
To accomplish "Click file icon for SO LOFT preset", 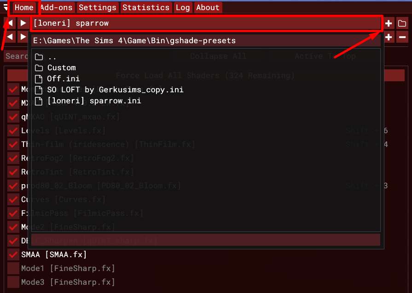I will click(x=39, y=90).
